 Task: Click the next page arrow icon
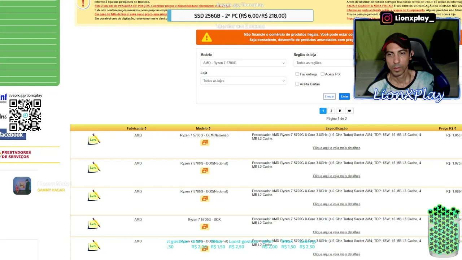coord(340,111)
